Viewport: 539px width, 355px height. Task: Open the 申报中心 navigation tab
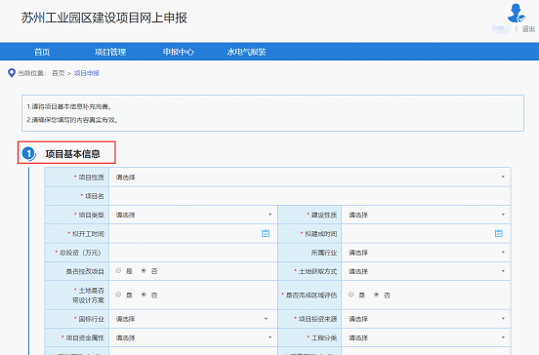coord(179,52)
